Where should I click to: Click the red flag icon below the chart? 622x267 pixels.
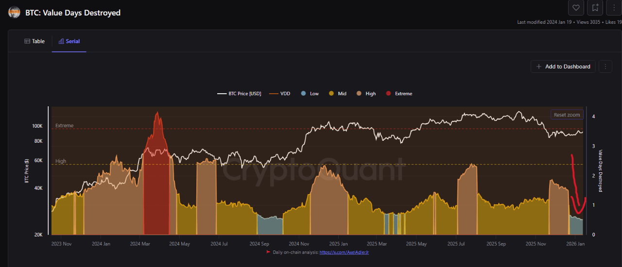coord(268,252)
